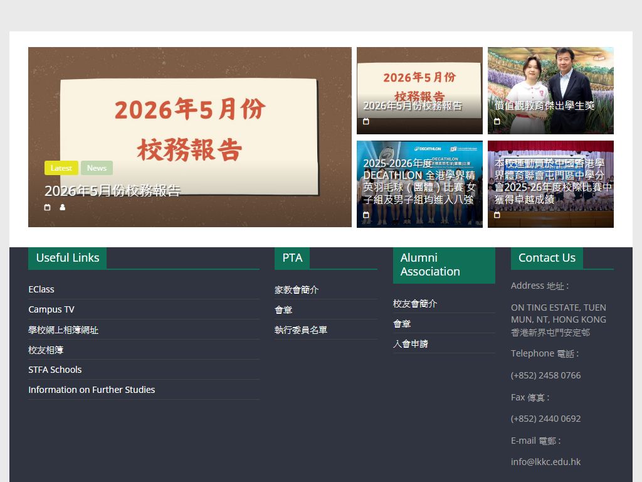Open STFA Schools link

point(55,370)
